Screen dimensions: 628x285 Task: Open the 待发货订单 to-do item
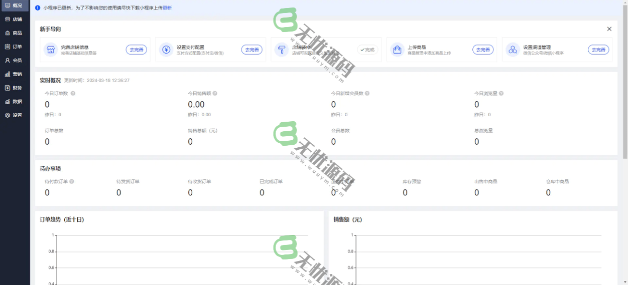click(128, 181)
